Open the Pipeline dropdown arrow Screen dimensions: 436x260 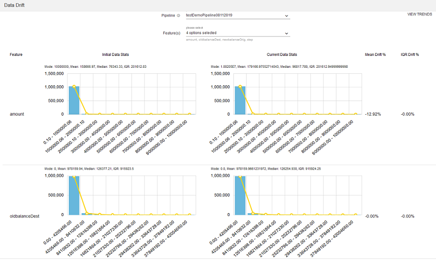(x=286, y=16)
